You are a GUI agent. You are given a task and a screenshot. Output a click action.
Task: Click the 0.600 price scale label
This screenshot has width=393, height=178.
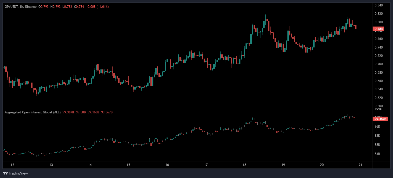coord(378,106)
